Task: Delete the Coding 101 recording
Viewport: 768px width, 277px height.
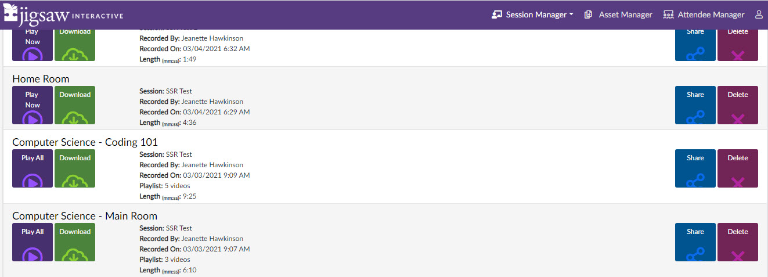Action: coord(738,168)
